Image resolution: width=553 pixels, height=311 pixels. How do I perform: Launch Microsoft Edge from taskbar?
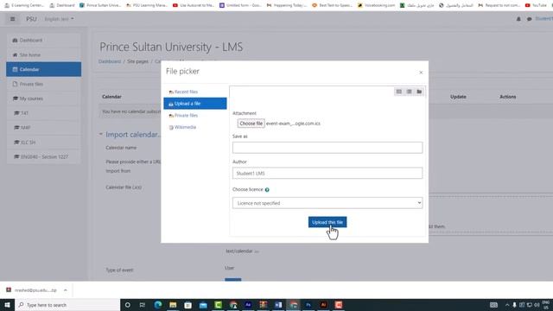pyautogui.click(x=157, y=305)
